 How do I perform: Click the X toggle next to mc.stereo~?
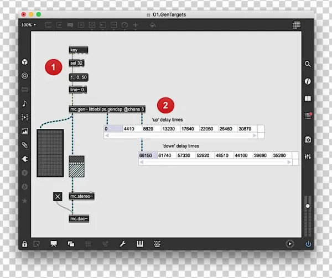tap(58, 197)
